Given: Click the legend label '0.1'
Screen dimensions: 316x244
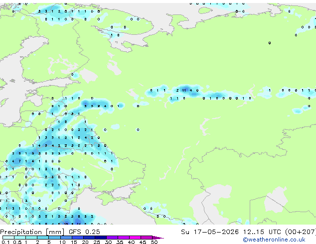Looking at the screenshot, I should click(x=6, y=242).
